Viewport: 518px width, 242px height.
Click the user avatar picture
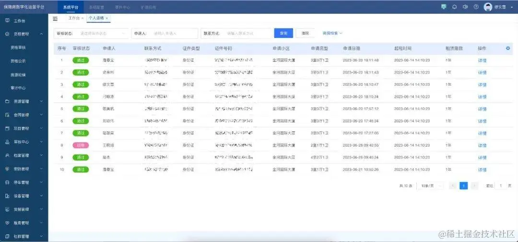click(x=488, y=7)
